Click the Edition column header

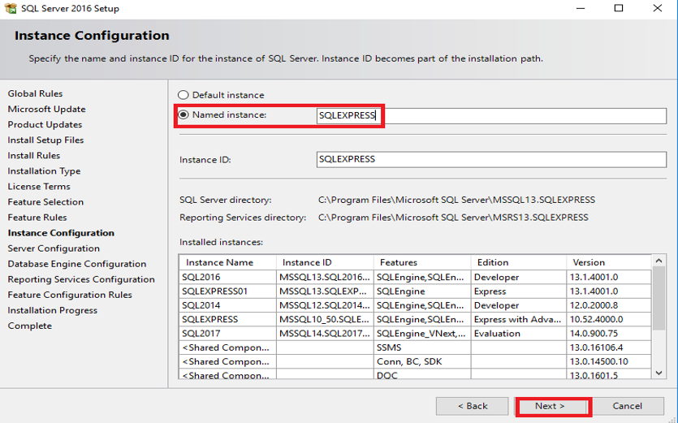click(517, 262)
